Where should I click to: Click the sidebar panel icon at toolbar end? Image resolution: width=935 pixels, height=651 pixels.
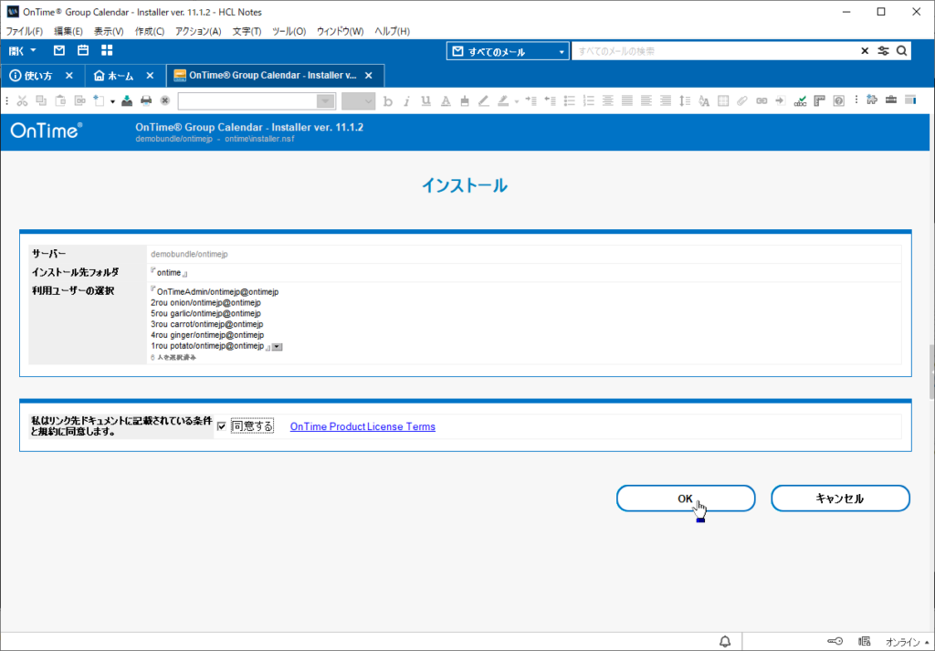click(910, 100)
